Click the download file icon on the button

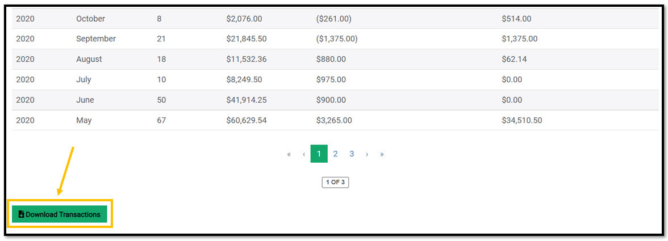22,214
